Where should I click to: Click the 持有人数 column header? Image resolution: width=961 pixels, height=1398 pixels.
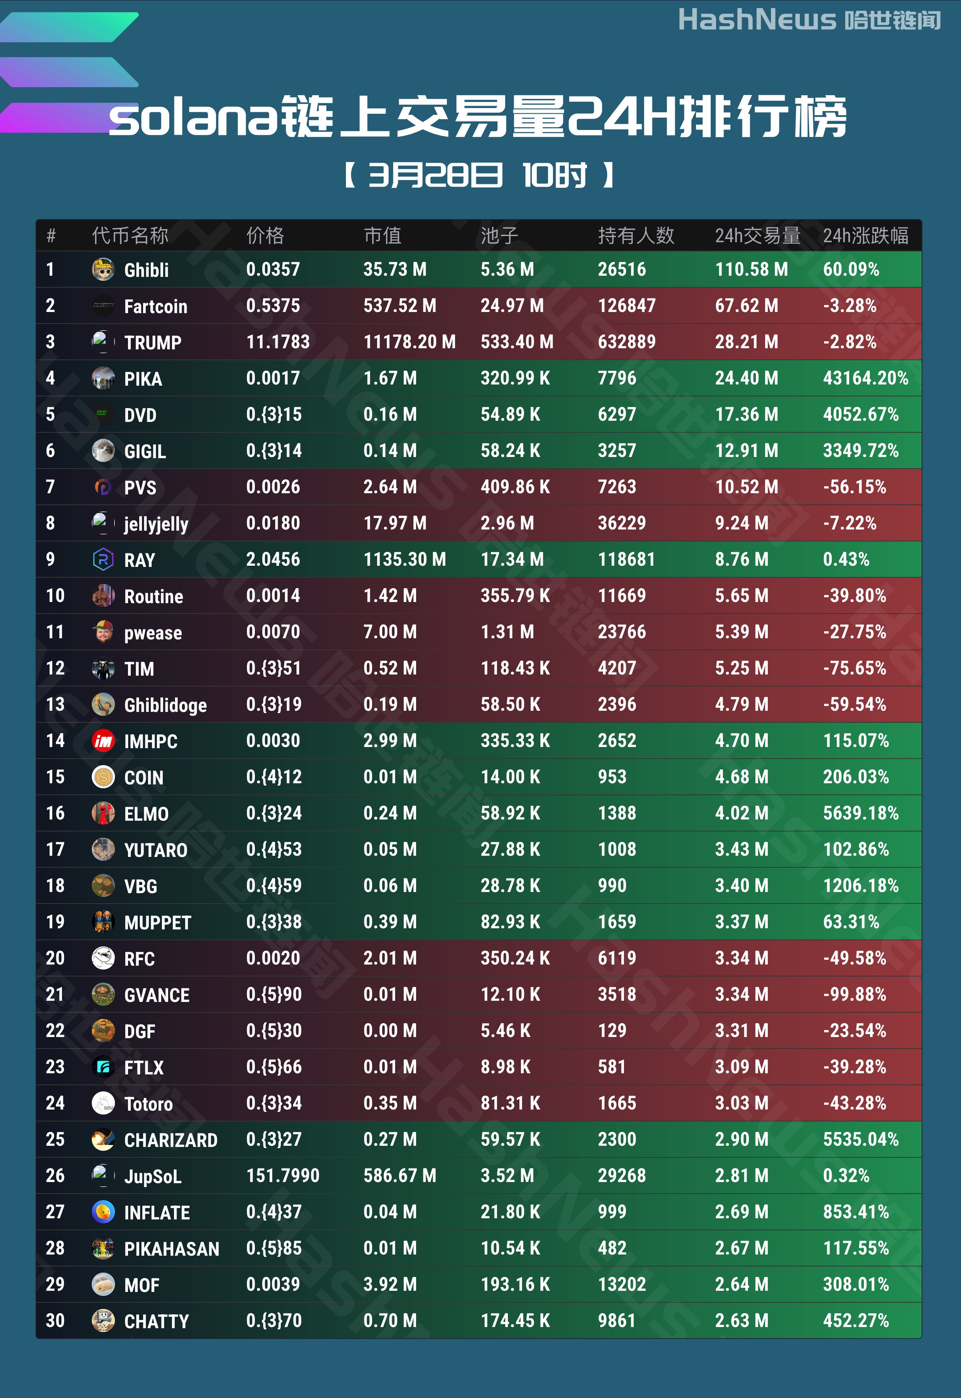pyautogui.click(x=636, y=235)
